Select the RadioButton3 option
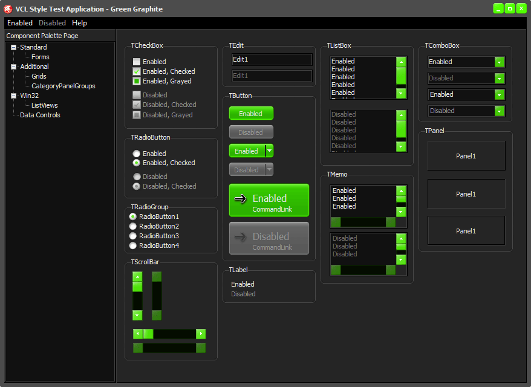 (133, 236)
